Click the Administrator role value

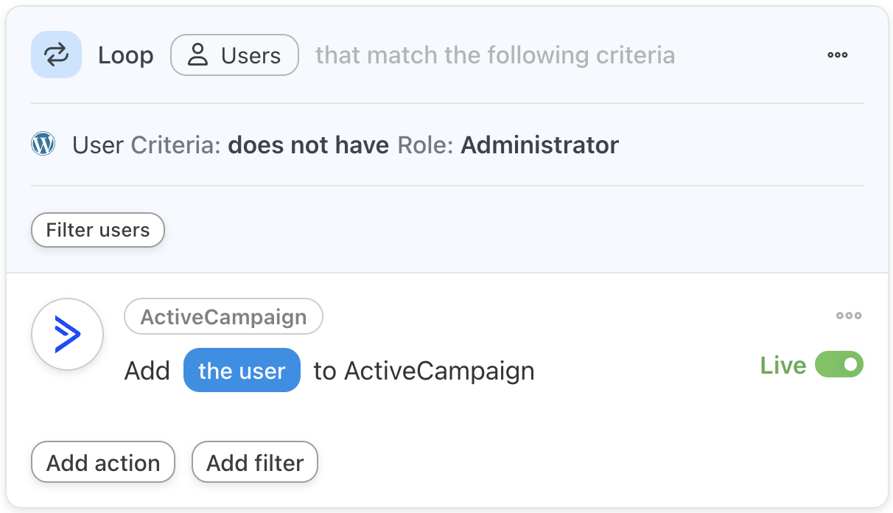pyautogui.click(x=539, y=145)
